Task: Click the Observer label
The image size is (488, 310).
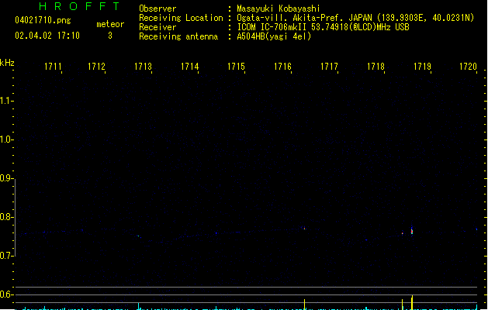Action: click(x=157, y=9)
